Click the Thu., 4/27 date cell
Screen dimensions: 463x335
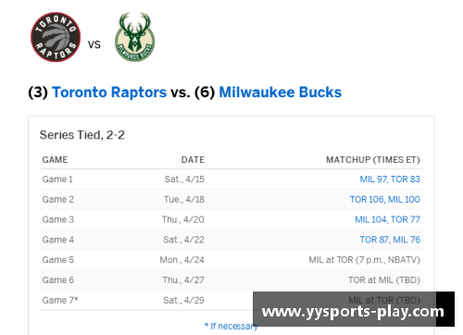(183, 280)
